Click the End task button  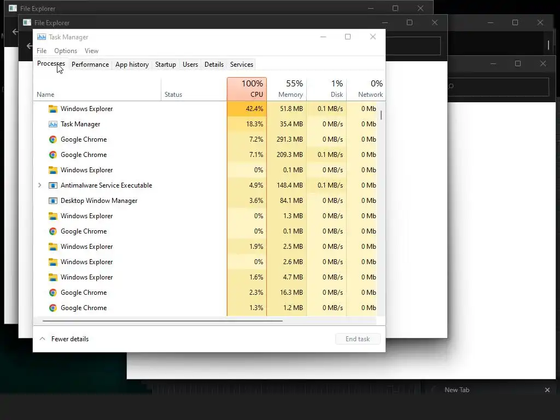tap(358, 339)
